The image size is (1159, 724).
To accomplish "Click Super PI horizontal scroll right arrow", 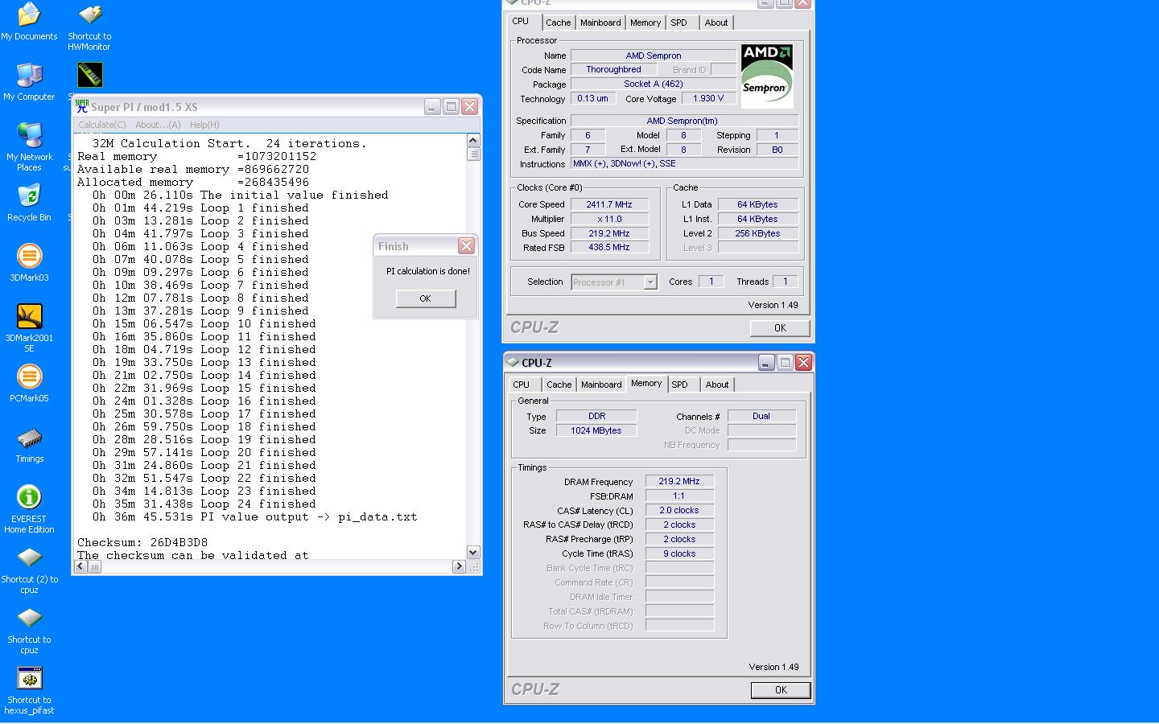I will 459,566.
